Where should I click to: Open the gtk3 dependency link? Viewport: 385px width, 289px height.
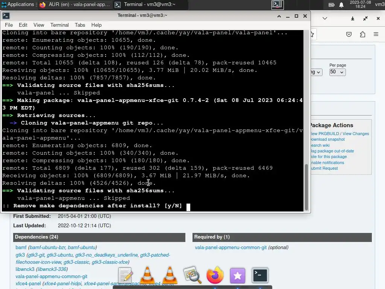point(20,255)
